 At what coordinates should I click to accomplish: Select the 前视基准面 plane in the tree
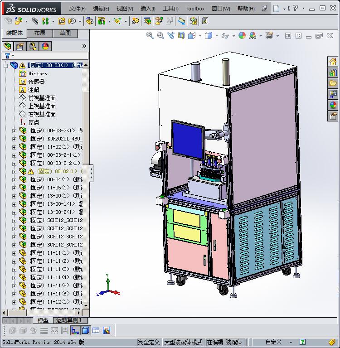[42, 98]
